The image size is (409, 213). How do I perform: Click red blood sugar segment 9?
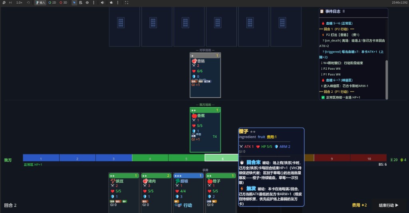(x=332, y=158)
